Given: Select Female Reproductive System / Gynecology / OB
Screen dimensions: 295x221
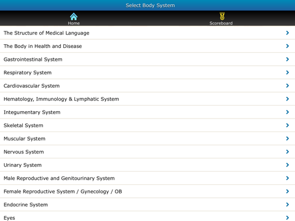Looking at the screenshot, I should pos(63,192).
